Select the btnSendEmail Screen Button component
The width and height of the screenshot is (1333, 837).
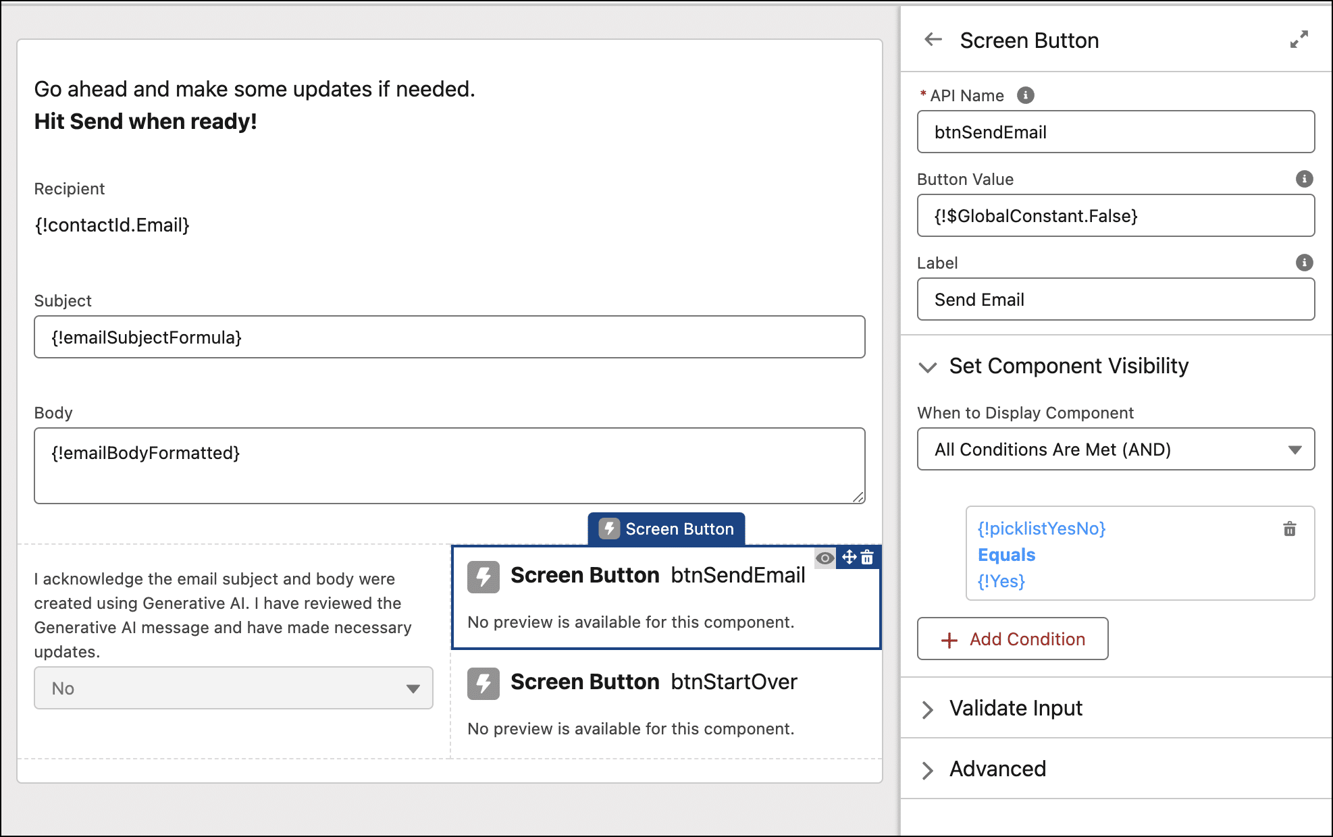(x=666, y=597)
